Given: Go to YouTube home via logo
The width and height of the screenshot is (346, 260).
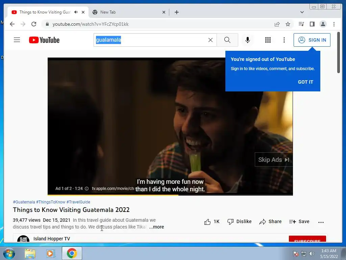Looking at the screenshot, I should (44, 40).
